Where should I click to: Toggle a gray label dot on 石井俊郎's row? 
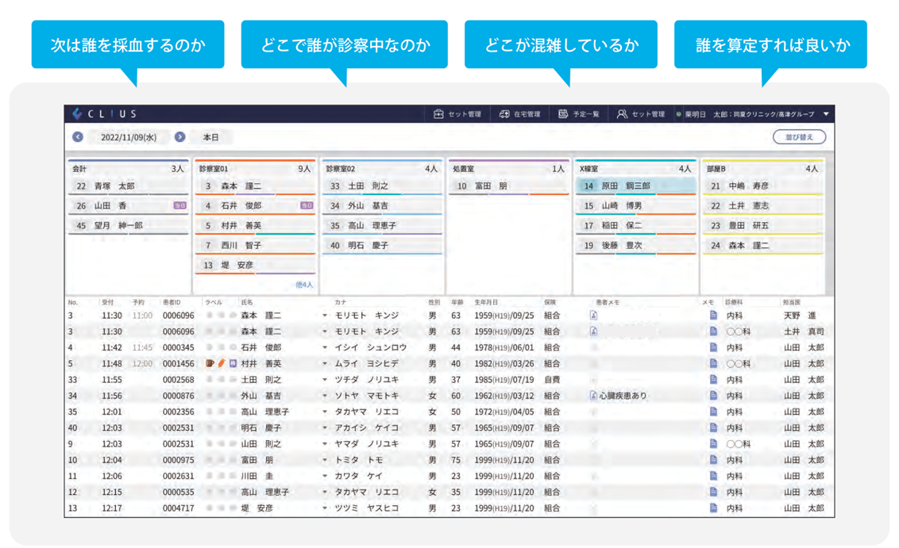click(x=210, y=349)
